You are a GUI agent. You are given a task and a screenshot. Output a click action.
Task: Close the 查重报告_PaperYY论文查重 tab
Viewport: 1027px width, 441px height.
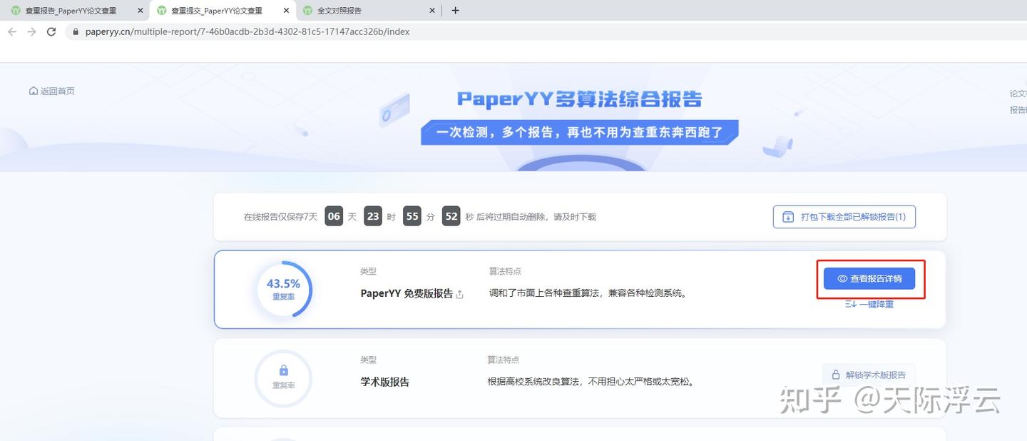[x=140, y=11]
